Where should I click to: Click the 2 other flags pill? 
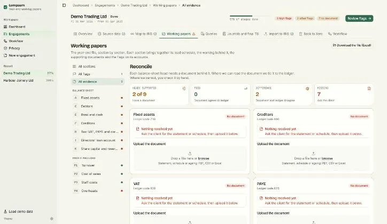point(305,19)
